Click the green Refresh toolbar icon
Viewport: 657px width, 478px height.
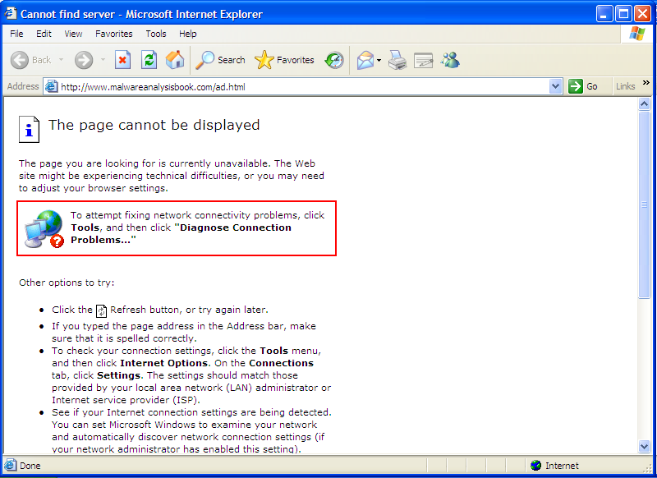point(149,60)
